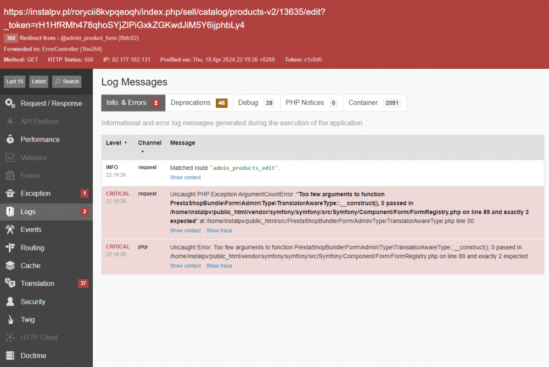Click the Forms clipboard icon
The image size is (549, 367).
click(10, 176)
